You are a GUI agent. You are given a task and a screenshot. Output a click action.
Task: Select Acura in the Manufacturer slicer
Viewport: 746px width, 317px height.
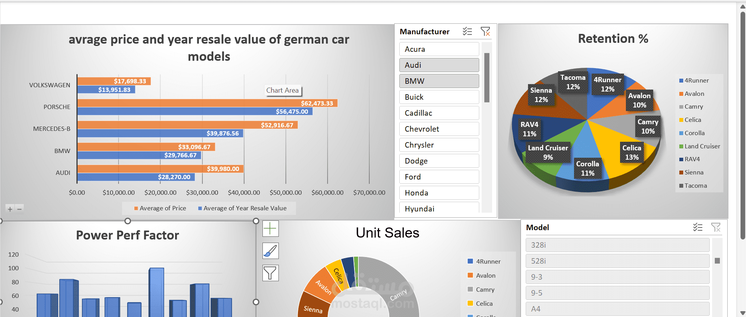tap(439, 49)
